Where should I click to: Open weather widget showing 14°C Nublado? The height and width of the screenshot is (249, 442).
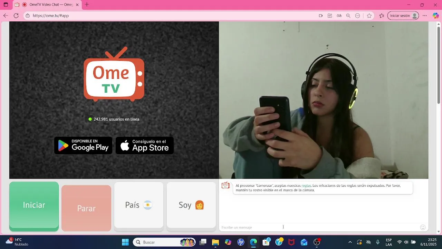click(17, 242)
